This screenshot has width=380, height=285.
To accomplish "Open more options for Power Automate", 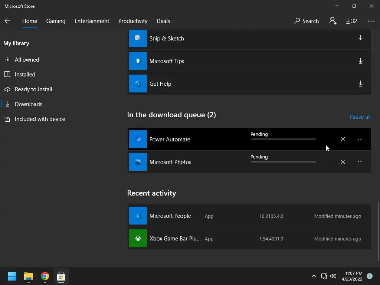I will 360,139.
